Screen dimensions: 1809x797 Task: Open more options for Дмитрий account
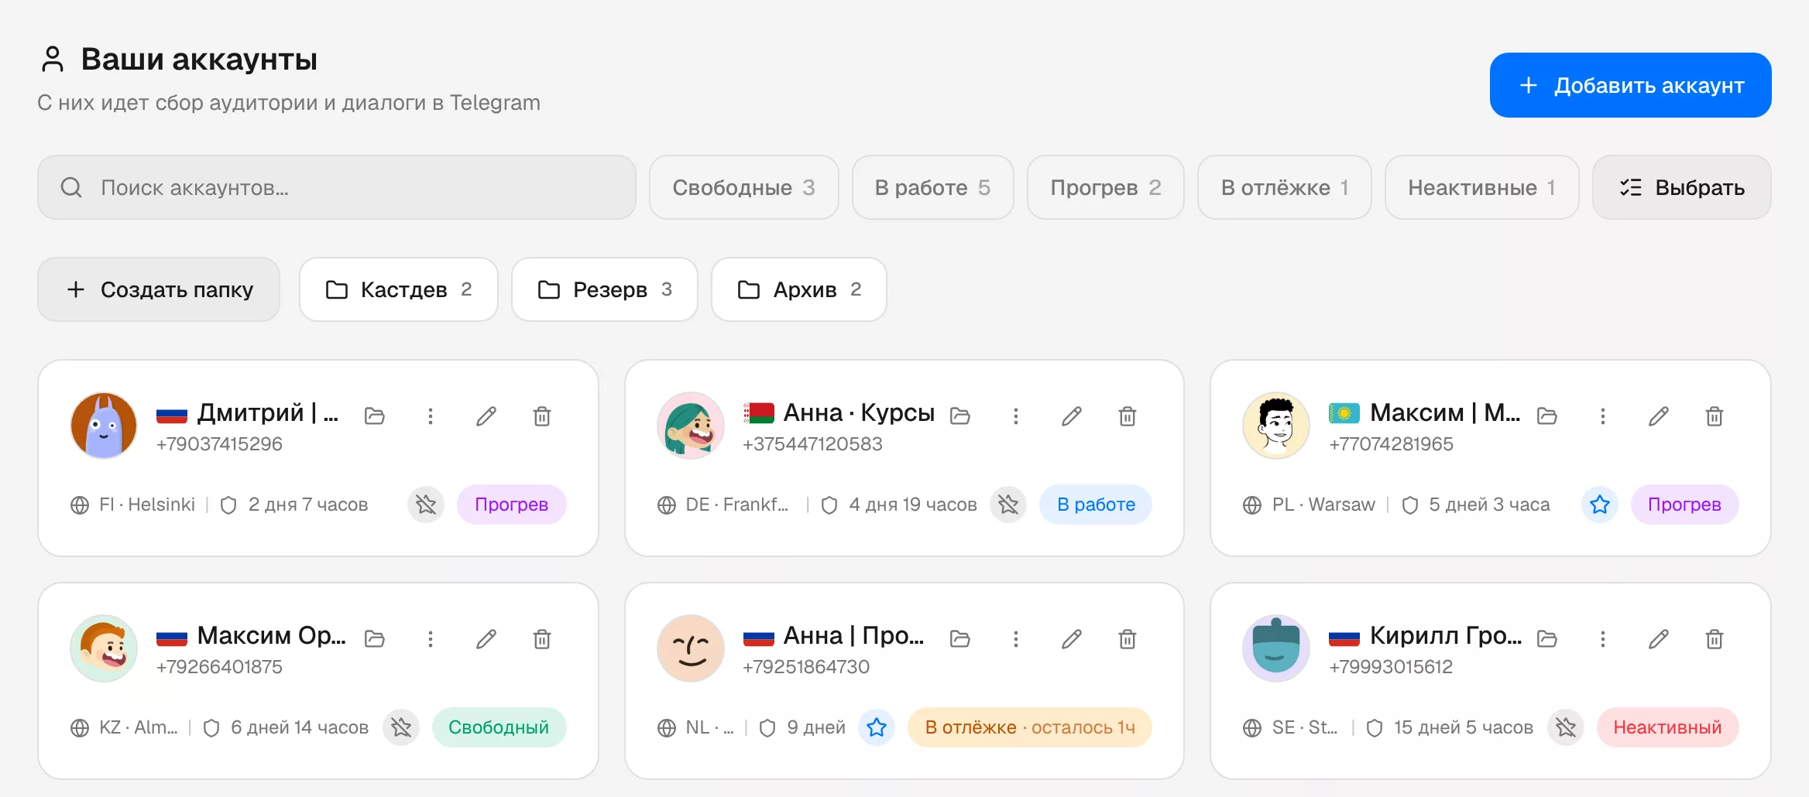tap(431, 416)
